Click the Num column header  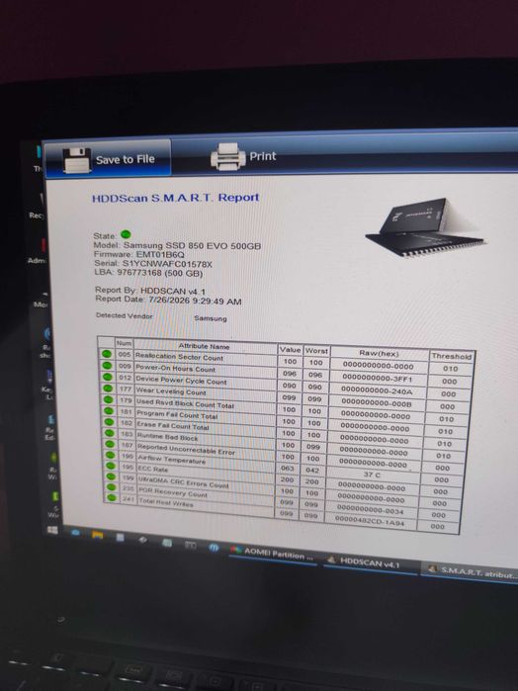pos(124,343)
